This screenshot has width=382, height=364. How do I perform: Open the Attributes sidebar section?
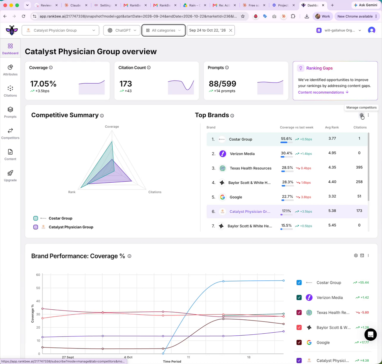[x=10, y=70]
